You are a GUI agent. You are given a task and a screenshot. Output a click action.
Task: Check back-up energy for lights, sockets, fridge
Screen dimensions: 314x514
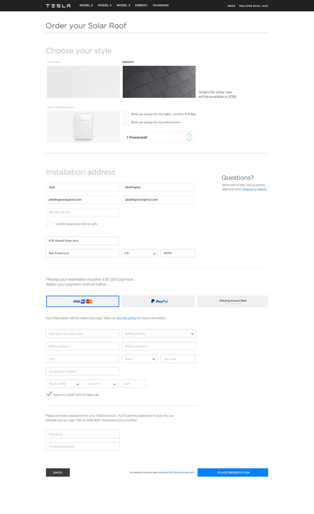[x=126, y=114]
